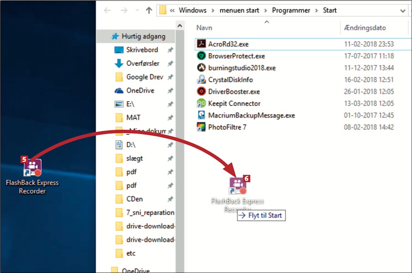Expand chevron after Programmer in path
The width and height of the screenshot is (412, 273).
pos(316,11)
